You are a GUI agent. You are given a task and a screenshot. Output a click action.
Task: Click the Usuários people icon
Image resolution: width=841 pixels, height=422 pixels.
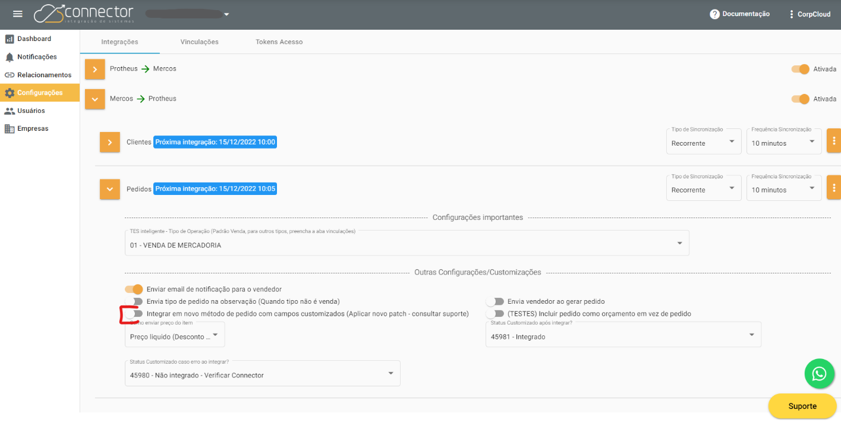[10, 111]
